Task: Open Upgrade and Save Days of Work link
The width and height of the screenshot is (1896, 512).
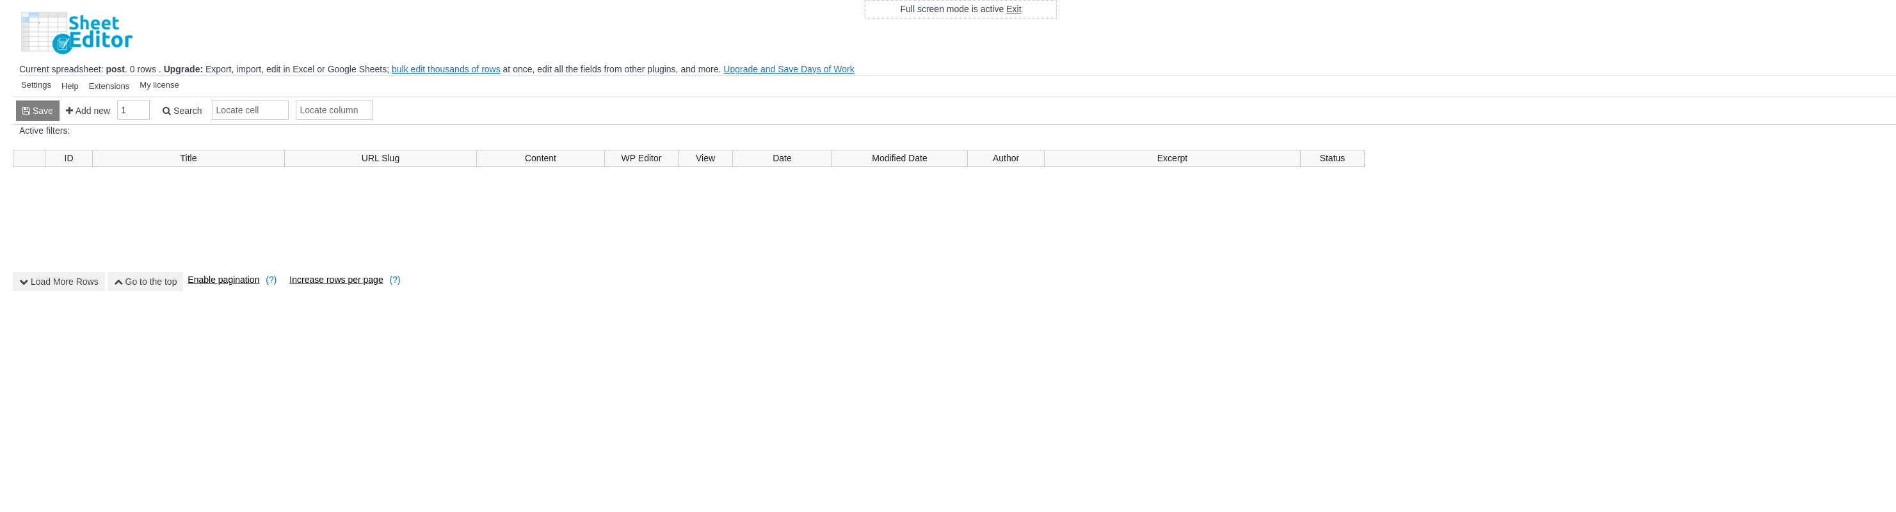Action: pyautogui.click(x=788, y=69)
